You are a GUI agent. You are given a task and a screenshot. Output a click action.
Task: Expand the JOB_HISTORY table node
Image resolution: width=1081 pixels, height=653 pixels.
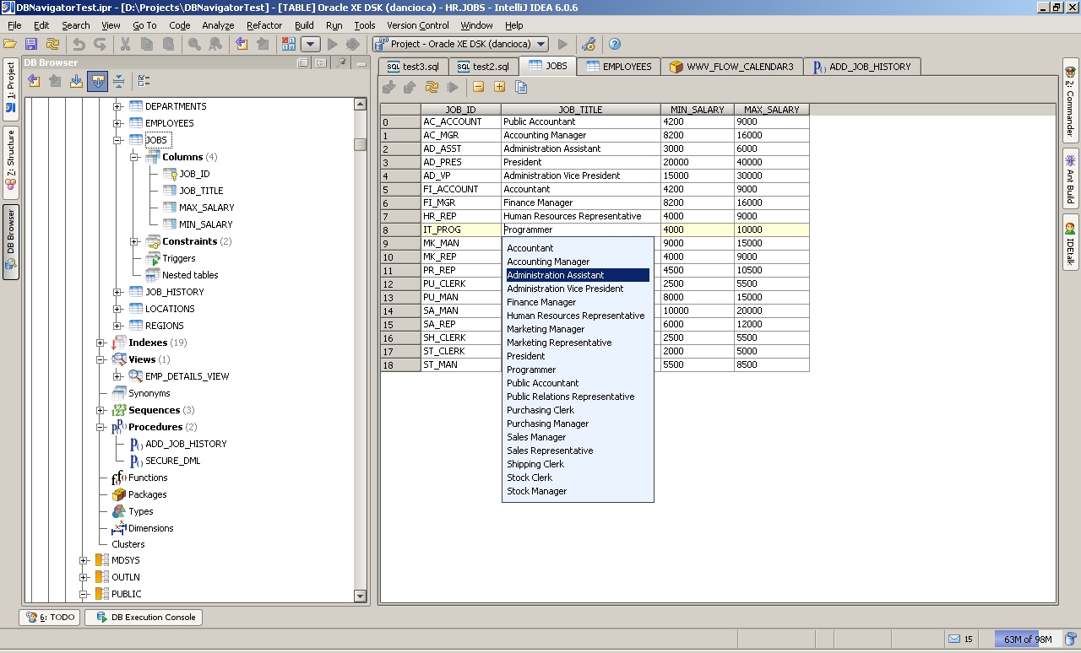(x=117, y=292)
